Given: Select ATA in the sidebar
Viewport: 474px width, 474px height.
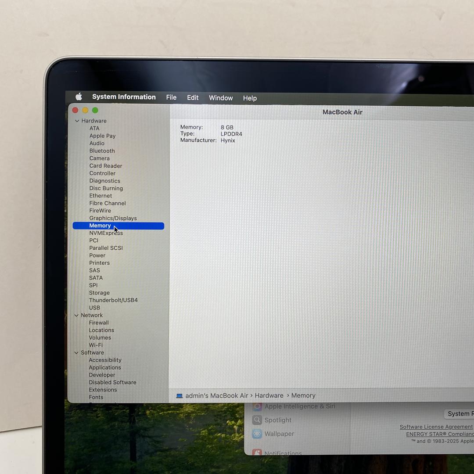Looking at the screenshot, I should point(94,128).
